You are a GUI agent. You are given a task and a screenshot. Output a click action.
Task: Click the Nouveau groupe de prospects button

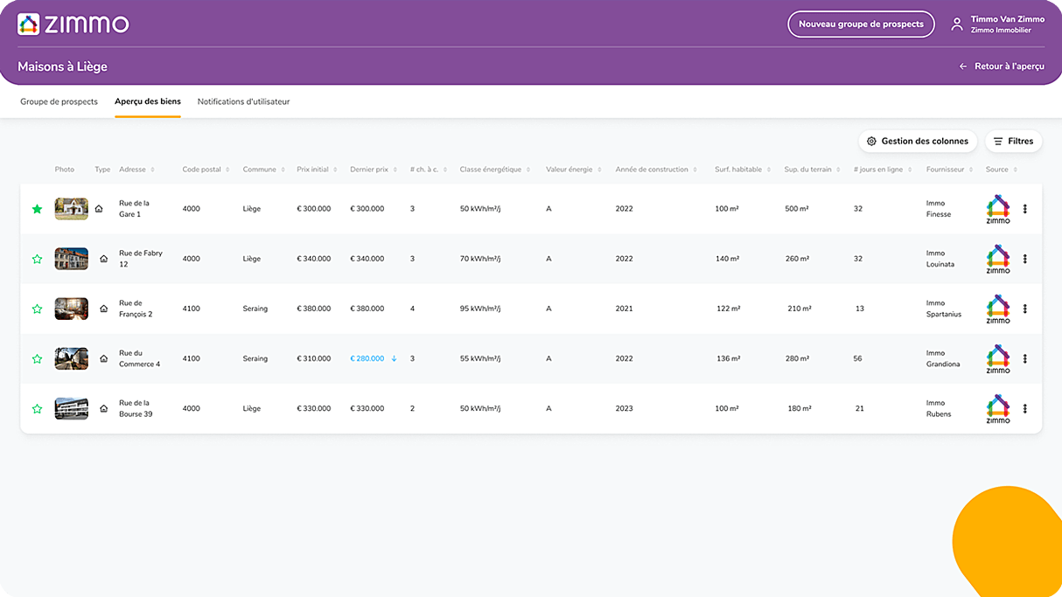[x=861, y=24]
